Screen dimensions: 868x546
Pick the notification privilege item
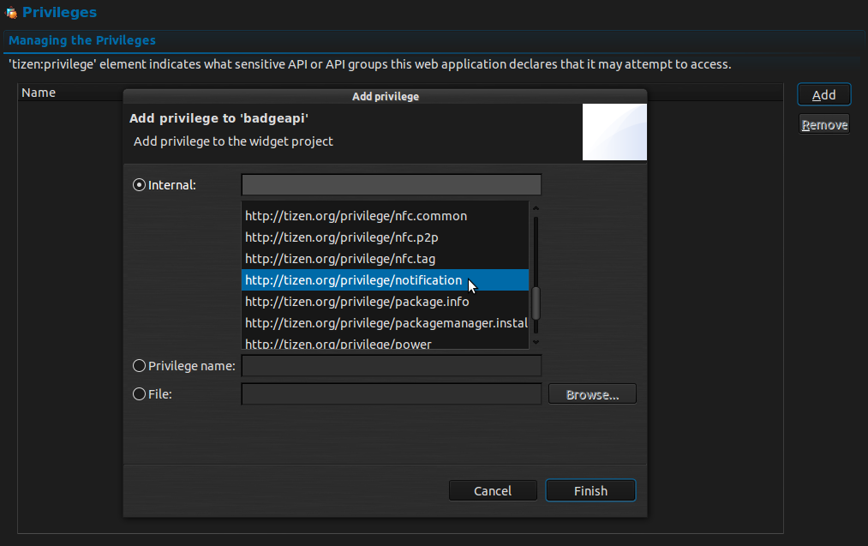tap(353, 280)
